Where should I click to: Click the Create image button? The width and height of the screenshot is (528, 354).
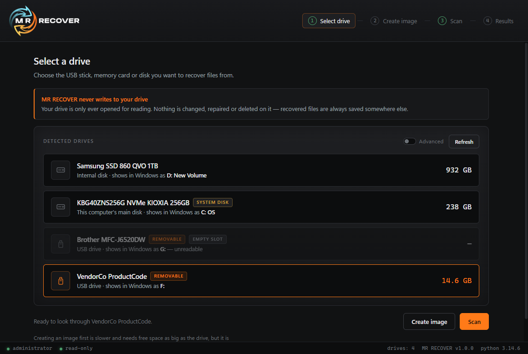429,322
